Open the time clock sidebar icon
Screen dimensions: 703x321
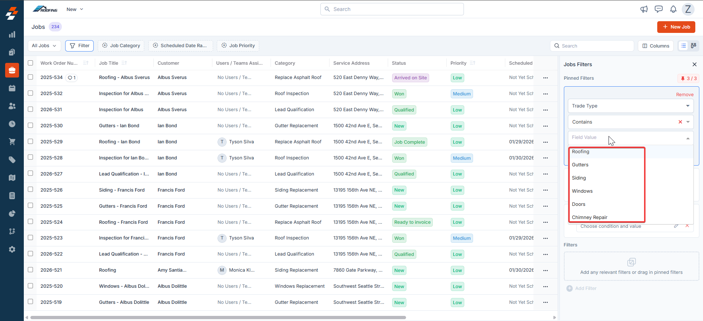12,124
